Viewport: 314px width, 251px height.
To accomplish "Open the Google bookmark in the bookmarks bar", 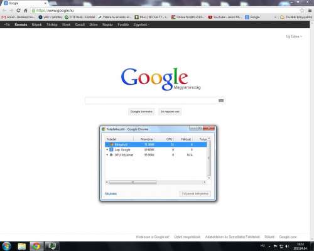I will click(x=252, y=17).
